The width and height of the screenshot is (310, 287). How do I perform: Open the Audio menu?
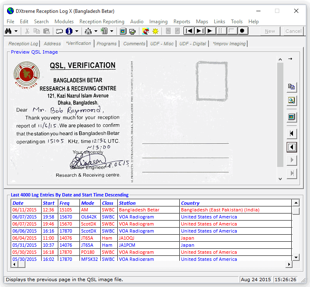[137, 22]
